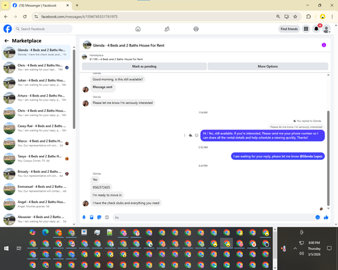The width and height of the screenshot is (338, 270).
Task: Click reply arrow beside the blue message
Action: [191, 136]
